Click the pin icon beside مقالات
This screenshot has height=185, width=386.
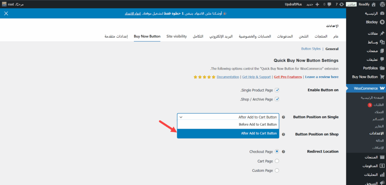[x=382, y=33]
